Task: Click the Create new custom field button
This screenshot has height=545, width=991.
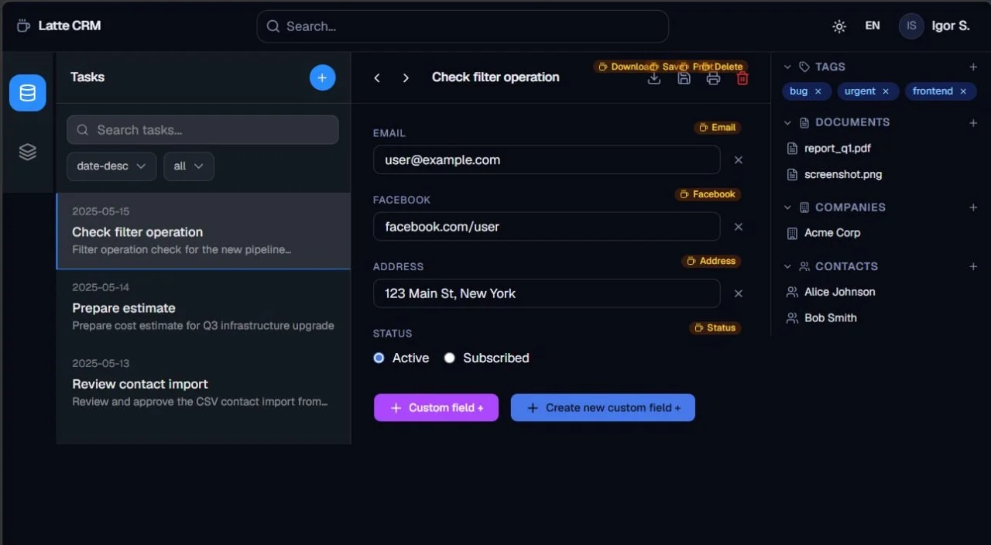Action: (603, 408)
